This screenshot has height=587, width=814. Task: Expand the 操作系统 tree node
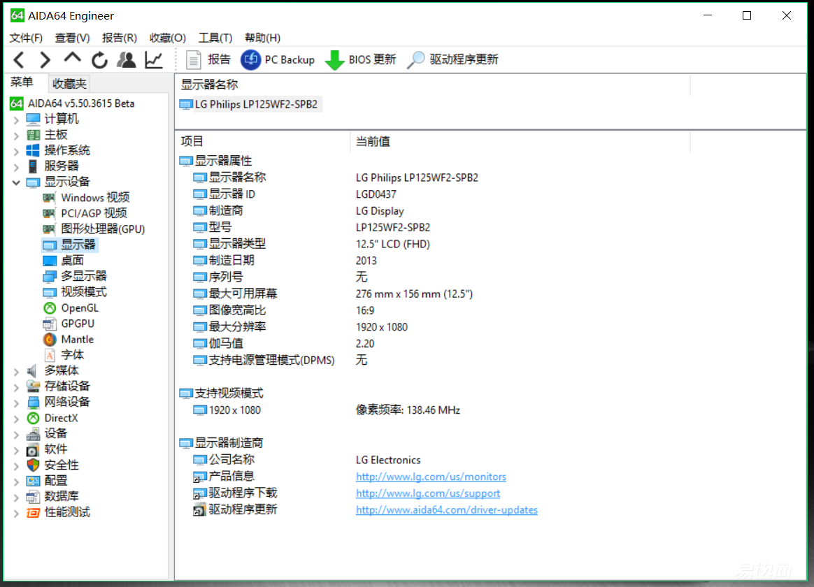[x=16, y=151]
